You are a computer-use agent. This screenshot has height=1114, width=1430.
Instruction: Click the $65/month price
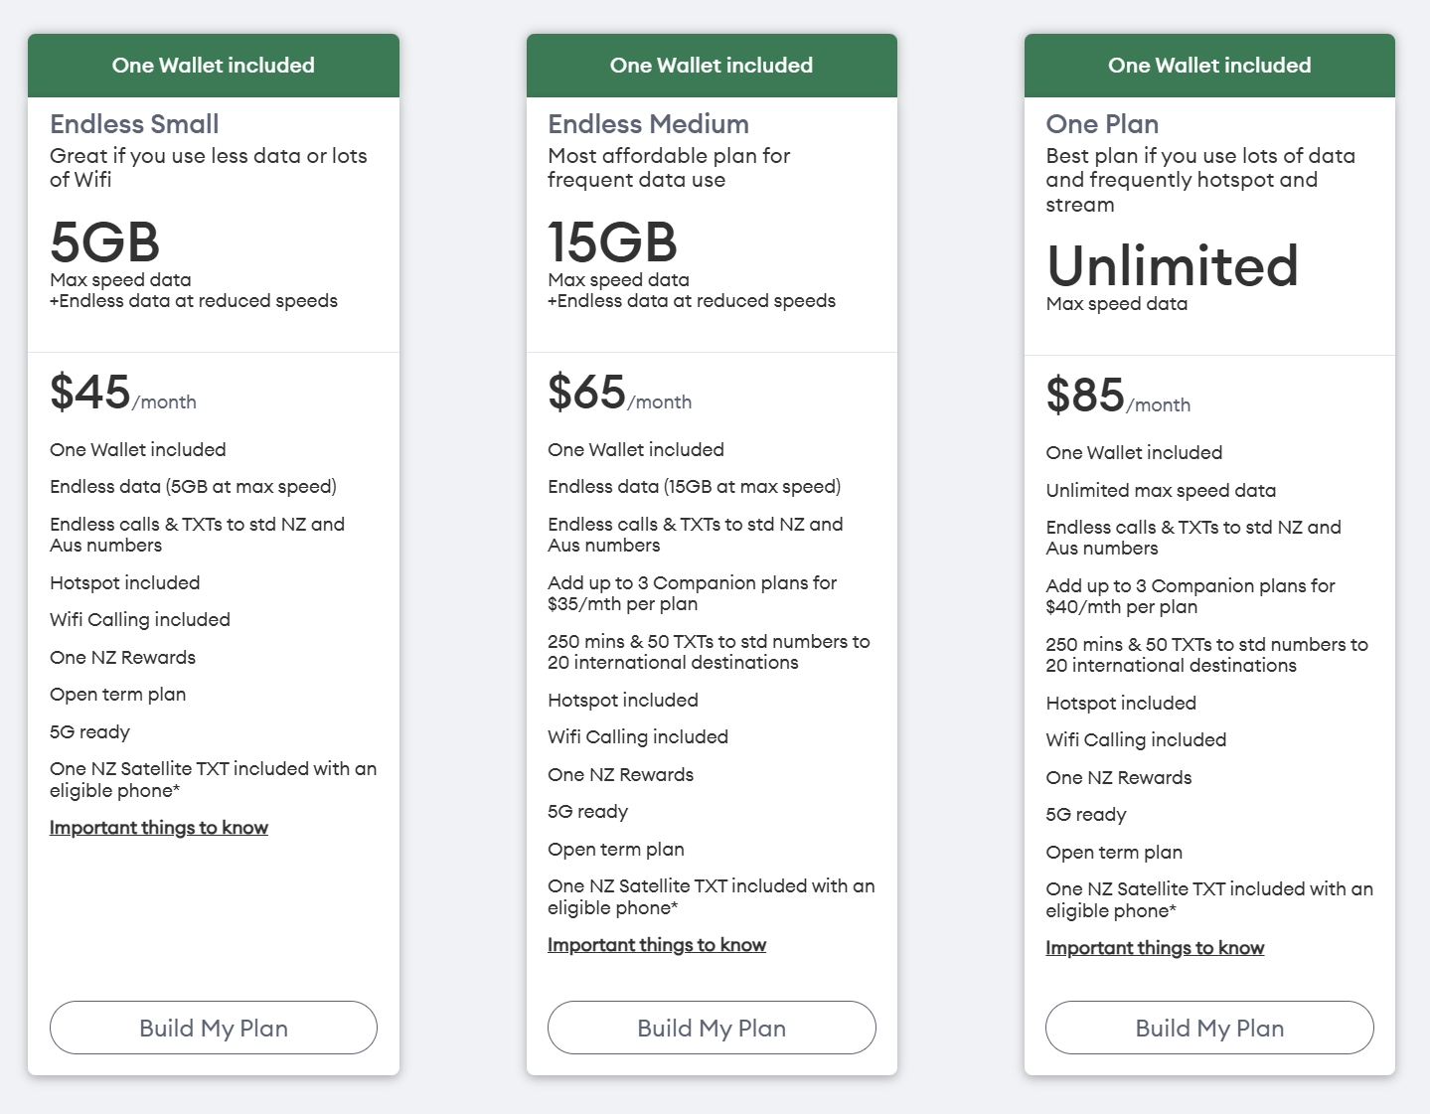click(620, 393)
